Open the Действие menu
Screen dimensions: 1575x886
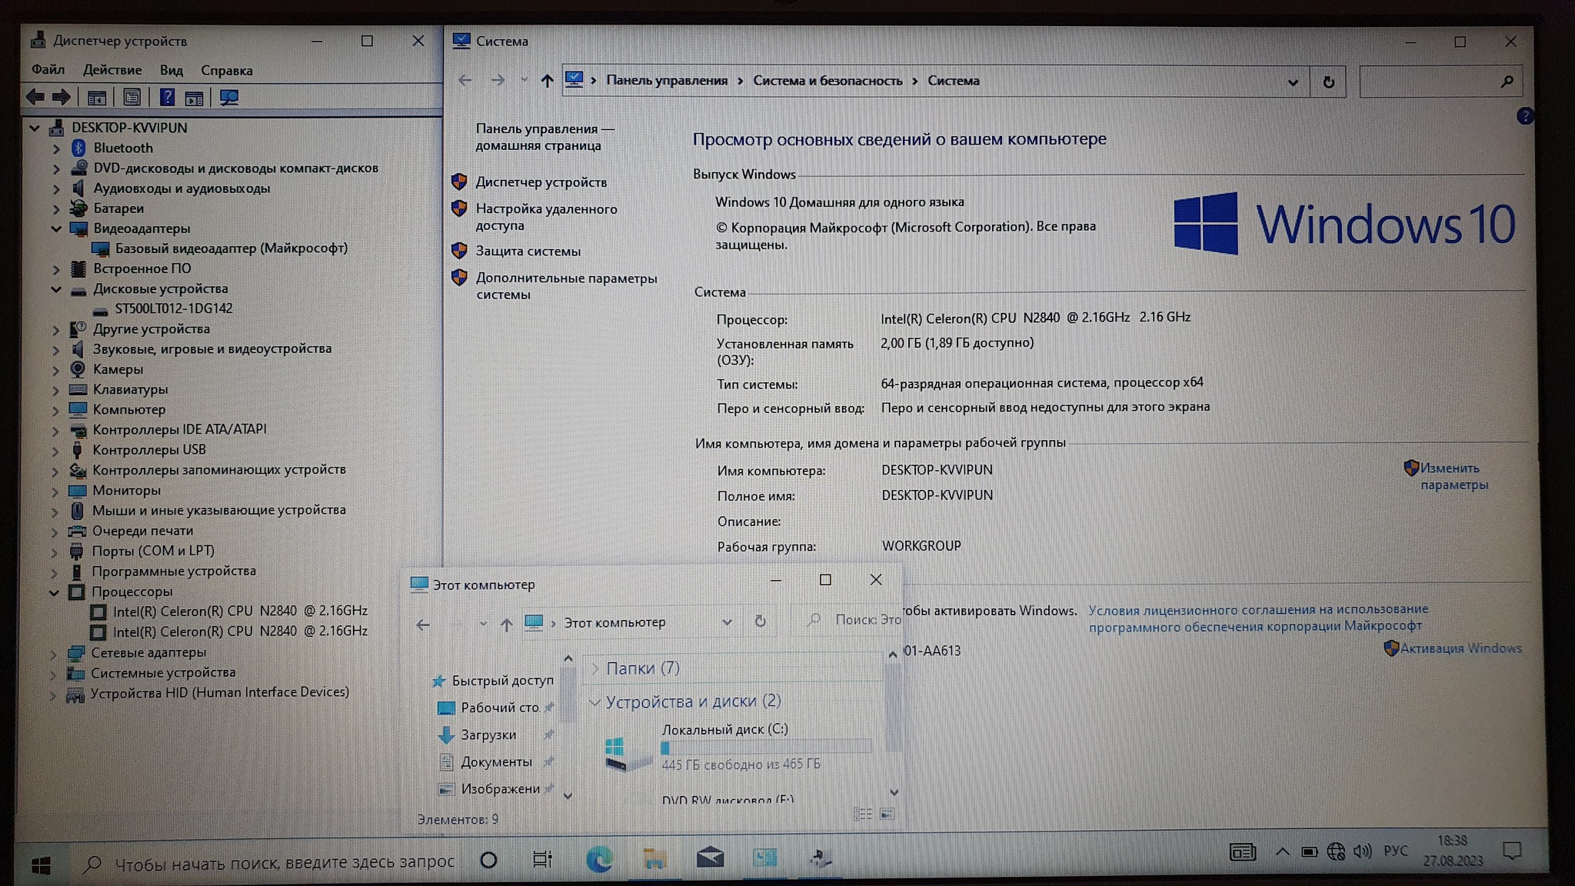tap(112, 70)
